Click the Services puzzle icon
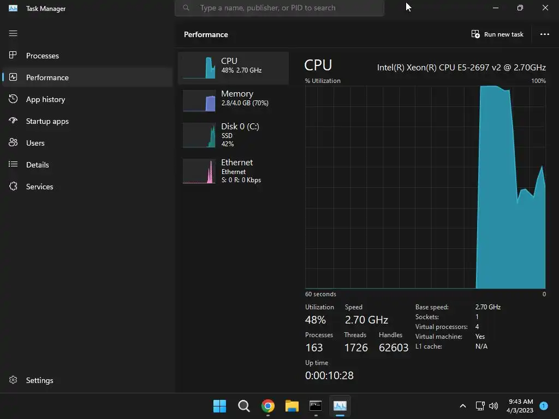Image resolution: width=559 pixels, height=419 pixels. pyautogui.click(x=13, y=186)
